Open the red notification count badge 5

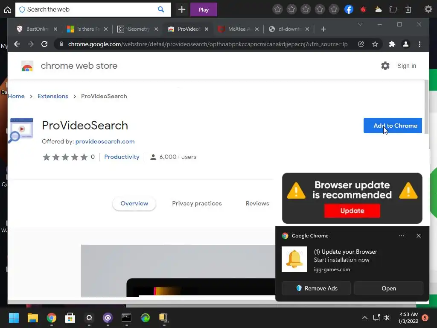point(425,318)
